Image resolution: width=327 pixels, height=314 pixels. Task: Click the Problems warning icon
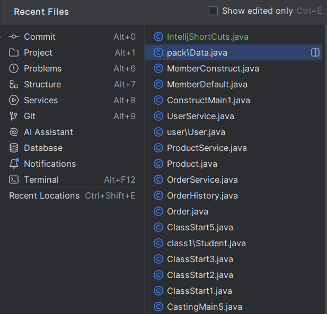click(14, 68)
